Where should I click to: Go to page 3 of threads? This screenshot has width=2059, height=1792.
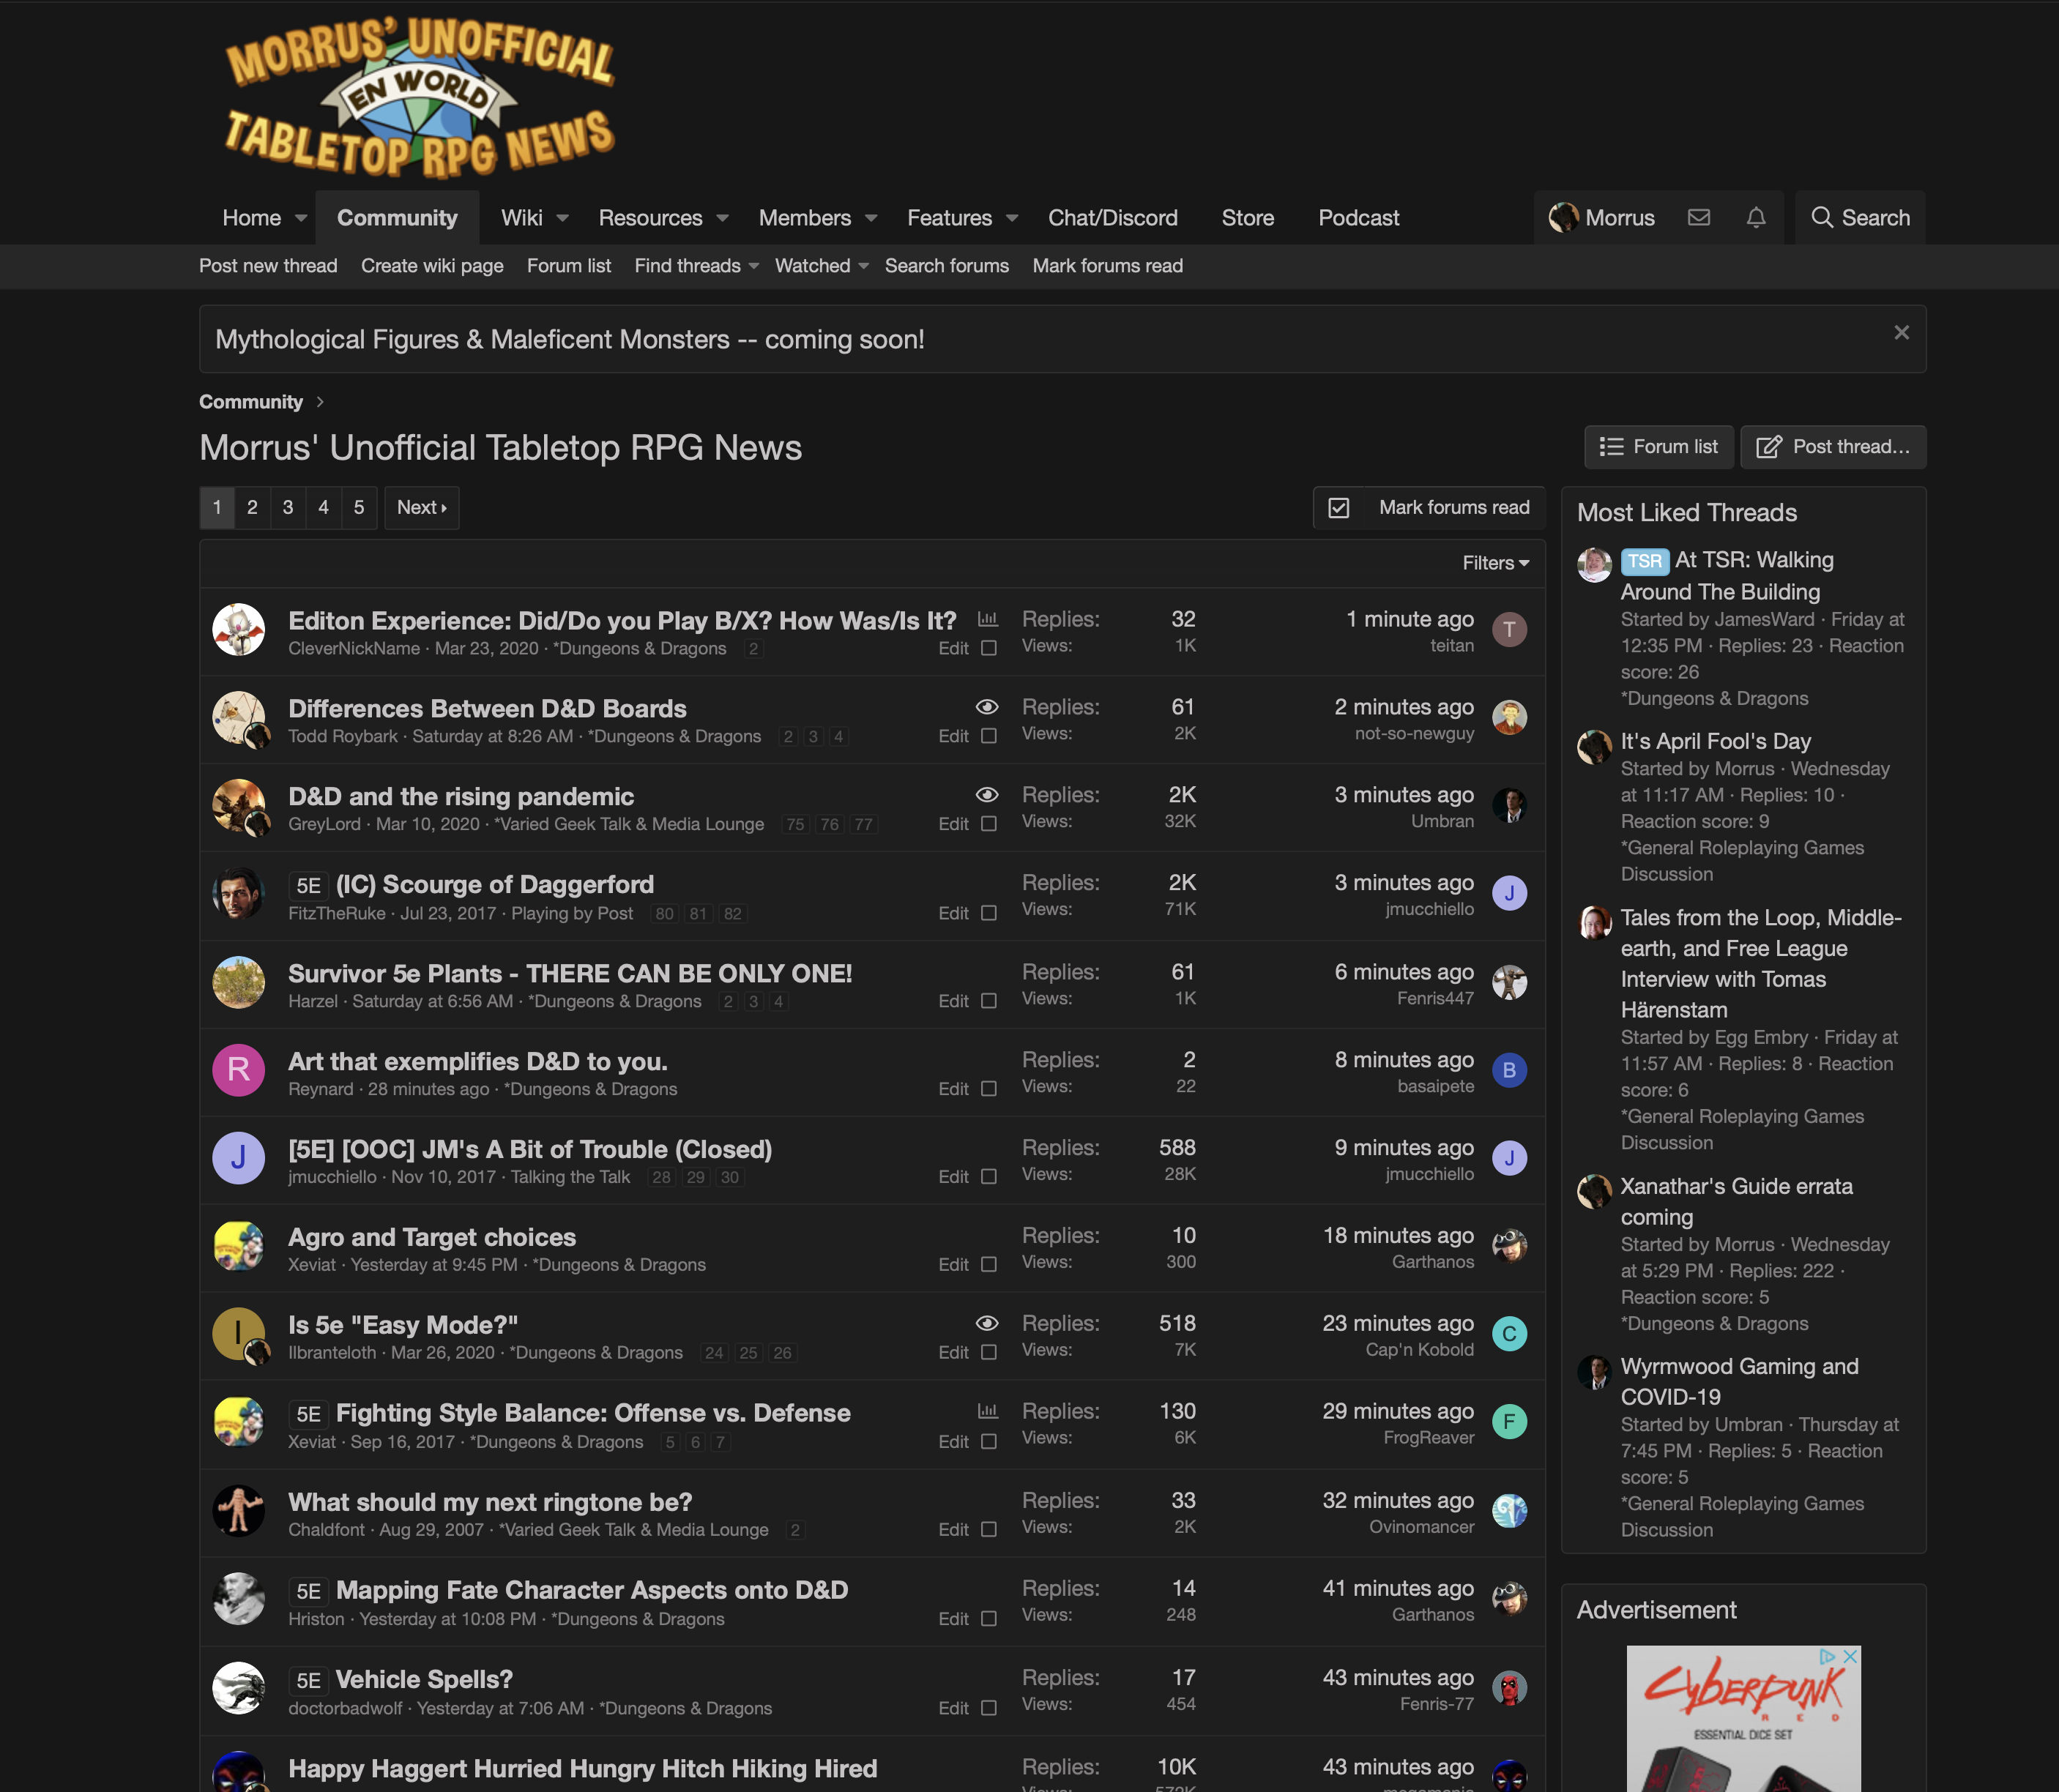pos(288,508)
